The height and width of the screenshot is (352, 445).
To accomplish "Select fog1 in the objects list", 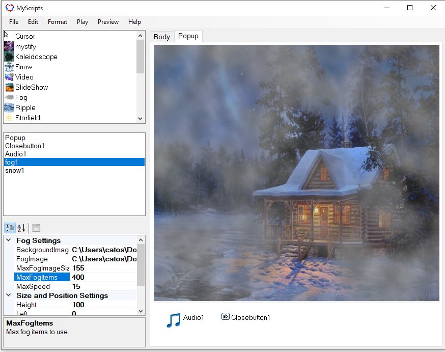I will (74, 162).
